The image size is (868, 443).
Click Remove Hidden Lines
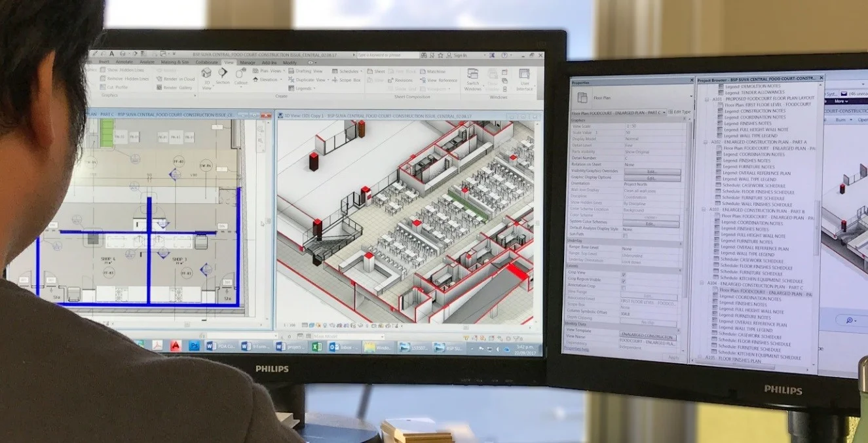123,78
